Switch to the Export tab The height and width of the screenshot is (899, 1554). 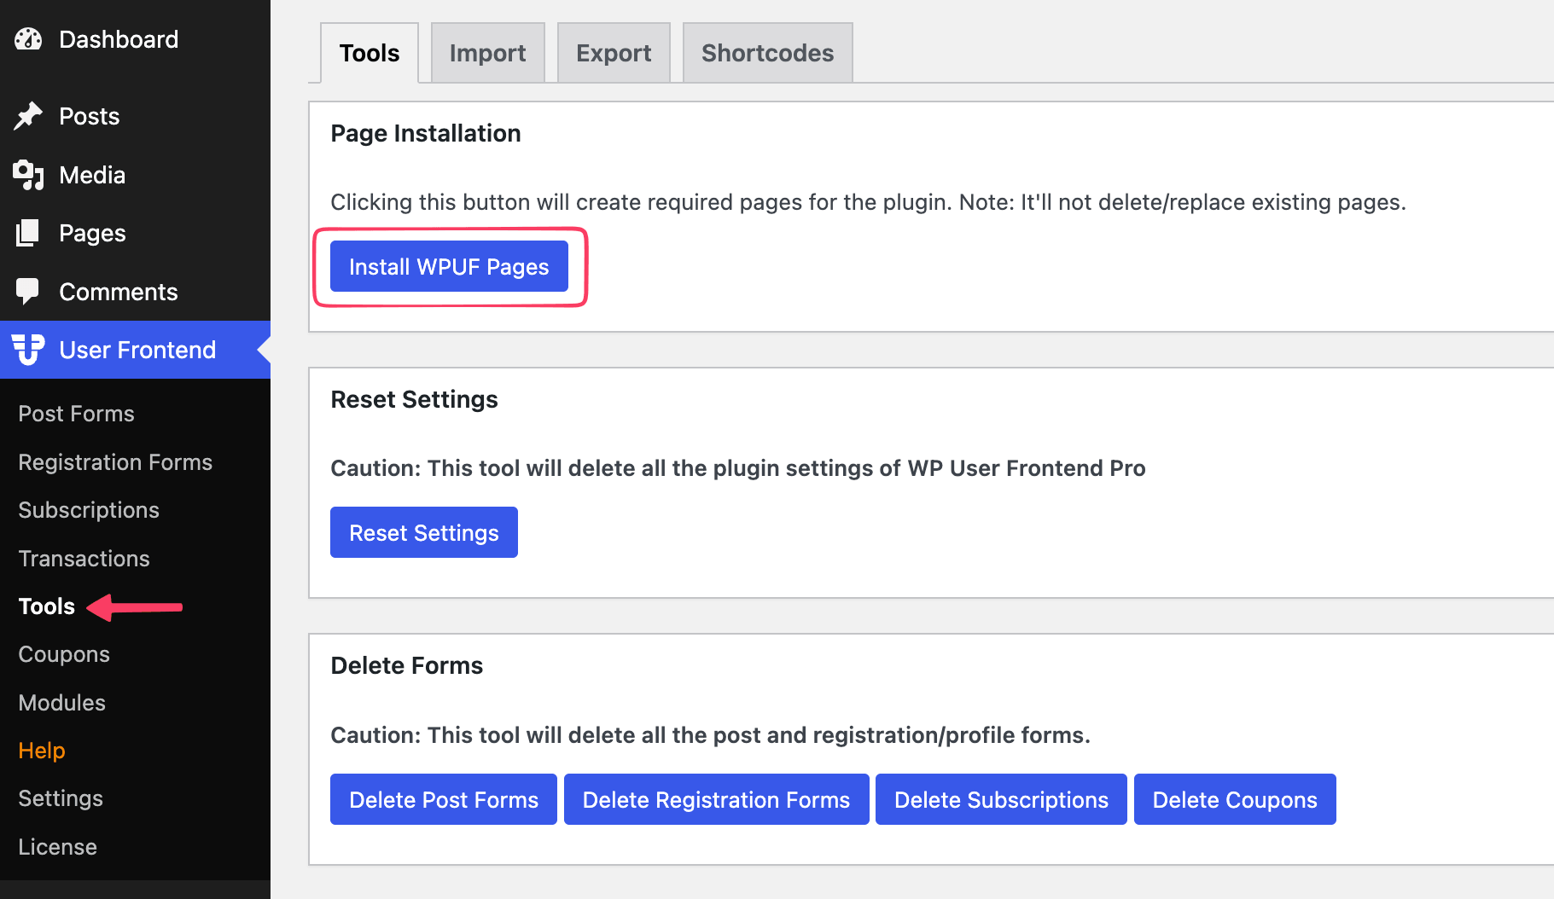coord(614,53)
